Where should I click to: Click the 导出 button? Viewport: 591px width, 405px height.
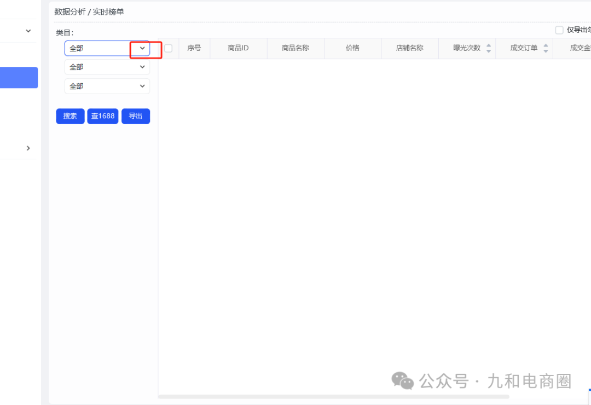135,116
